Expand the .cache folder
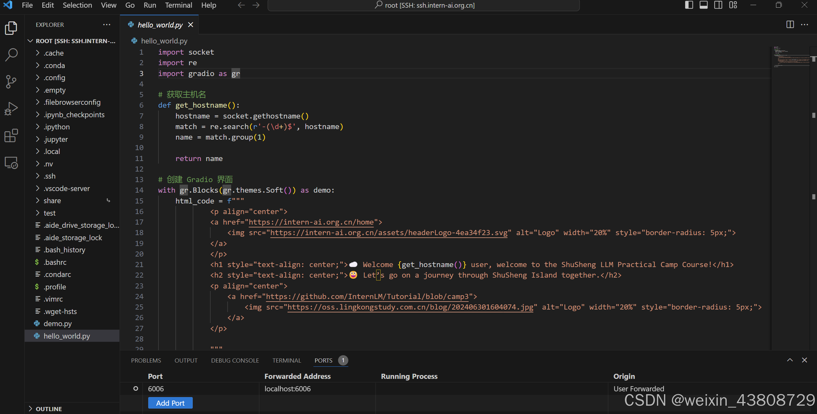 pyautogui.click(x=53, y=53)
